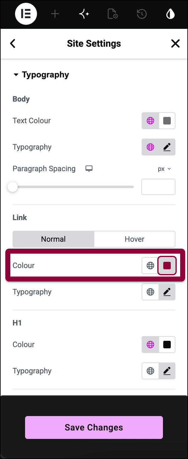Open the AI sparkle icon
188x459 pixels.
[x=84, y=14]
